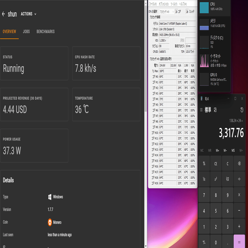Select the CPU panel showing 4.45 GHz
This screenshot has height=248, width=248.
214,7
